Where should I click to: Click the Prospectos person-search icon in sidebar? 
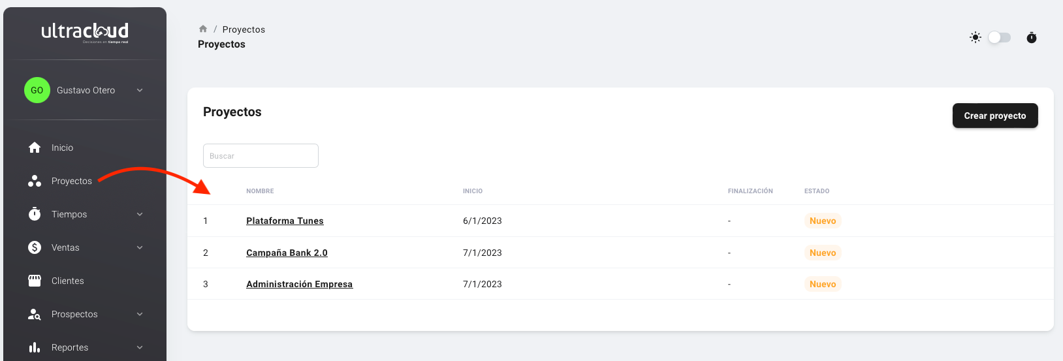pos(35,314)
